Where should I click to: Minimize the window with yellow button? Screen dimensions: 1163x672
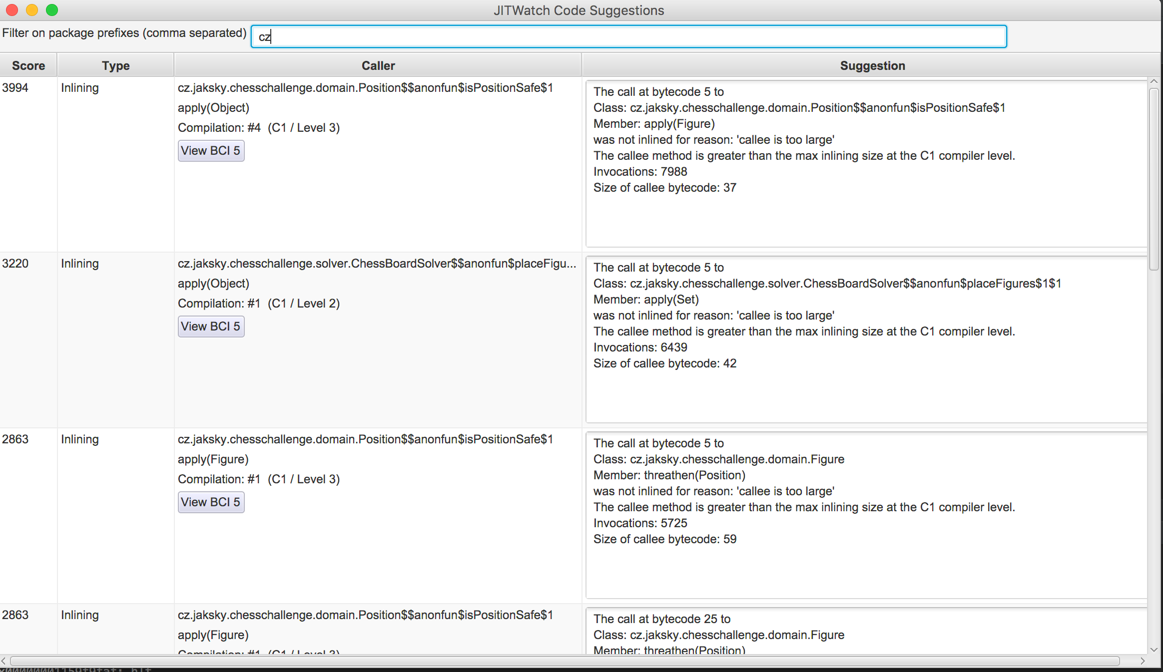click(32, 10)
